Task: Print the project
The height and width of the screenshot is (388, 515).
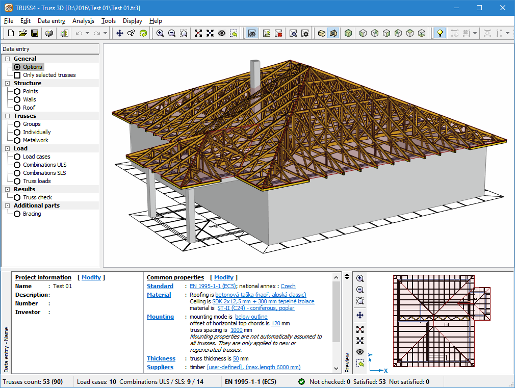Action: coord(49,33)
